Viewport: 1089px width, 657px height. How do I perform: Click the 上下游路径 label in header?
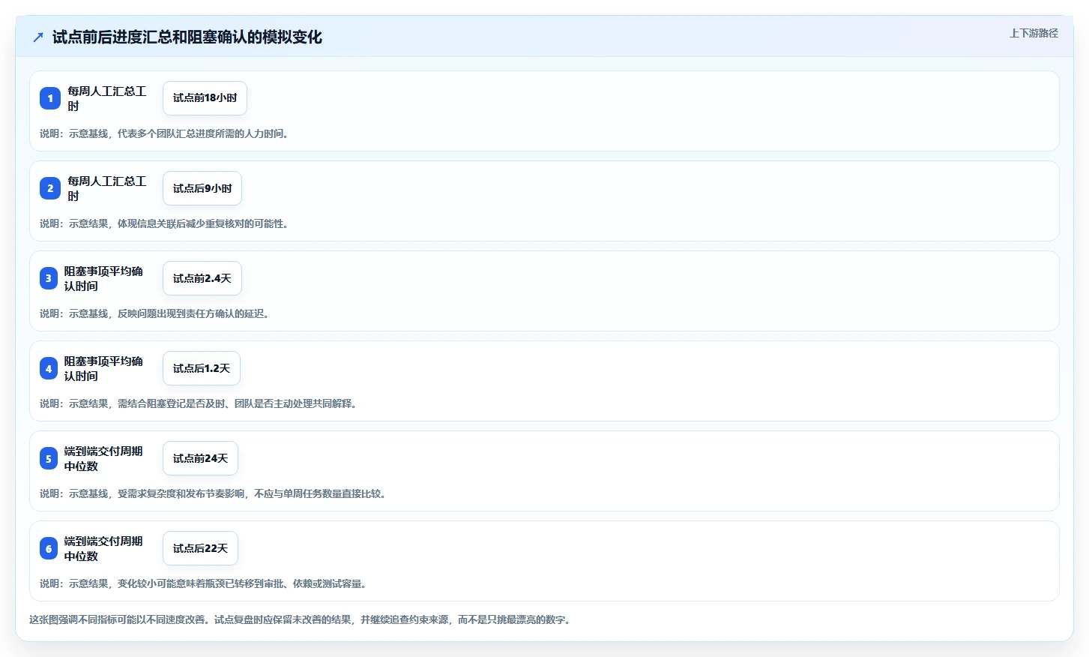click(x=1034, y=33)
